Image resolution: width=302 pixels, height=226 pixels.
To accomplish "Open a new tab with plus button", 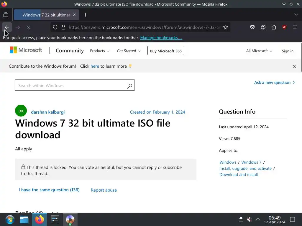I will (x=85, y=15).
